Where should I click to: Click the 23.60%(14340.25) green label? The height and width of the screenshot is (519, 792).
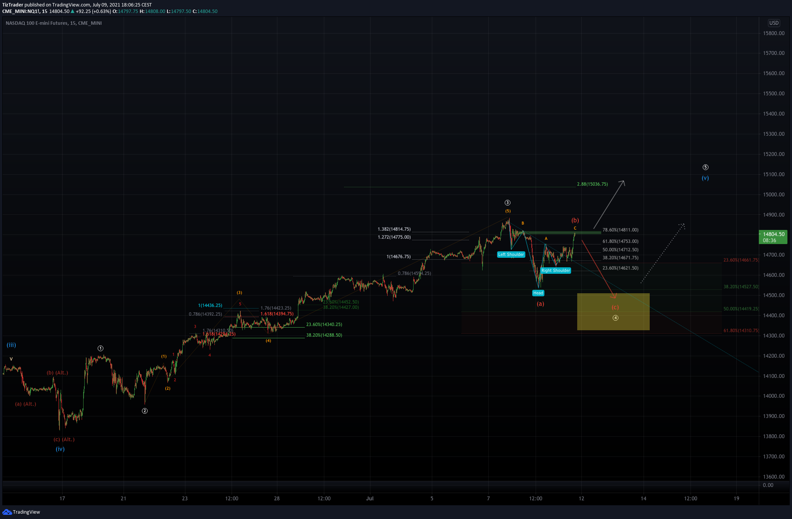coord(324,325)
